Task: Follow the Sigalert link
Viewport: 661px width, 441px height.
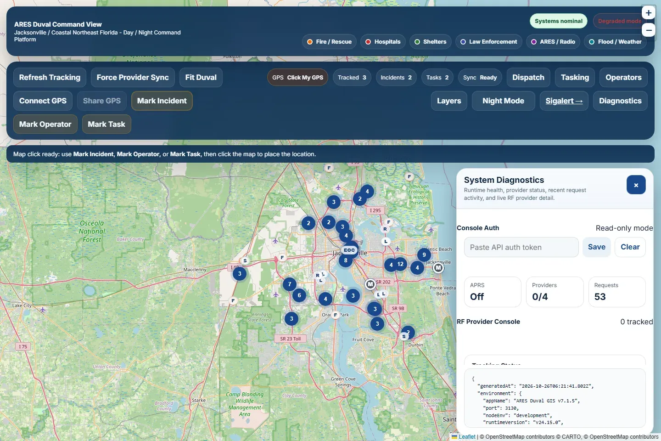Action: point(564,101)
